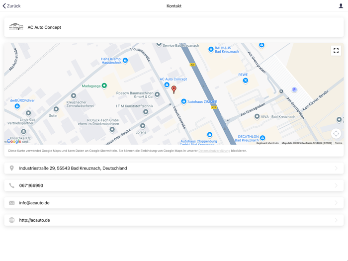Click the phone row chevron
This screenshot has height=261, width=348.
[x=336, y=185]
